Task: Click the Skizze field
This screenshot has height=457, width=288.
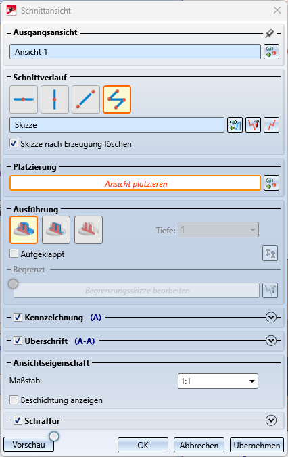Action: tap(117, 125)
